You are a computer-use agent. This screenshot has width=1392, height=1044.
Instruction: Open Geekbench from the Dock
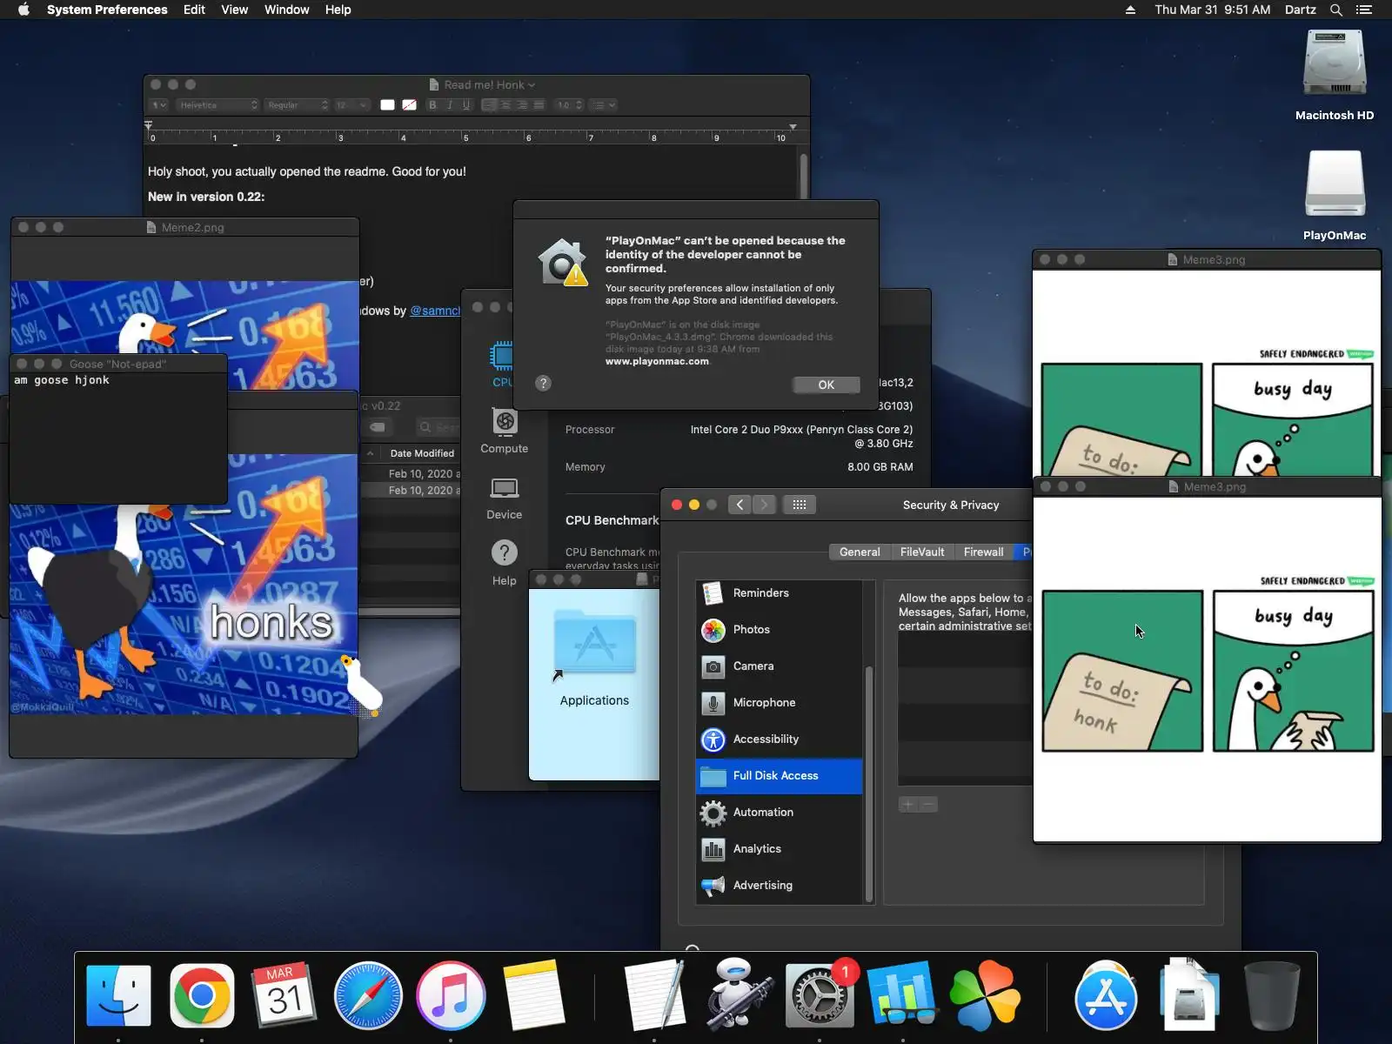[x=901, y=995]
